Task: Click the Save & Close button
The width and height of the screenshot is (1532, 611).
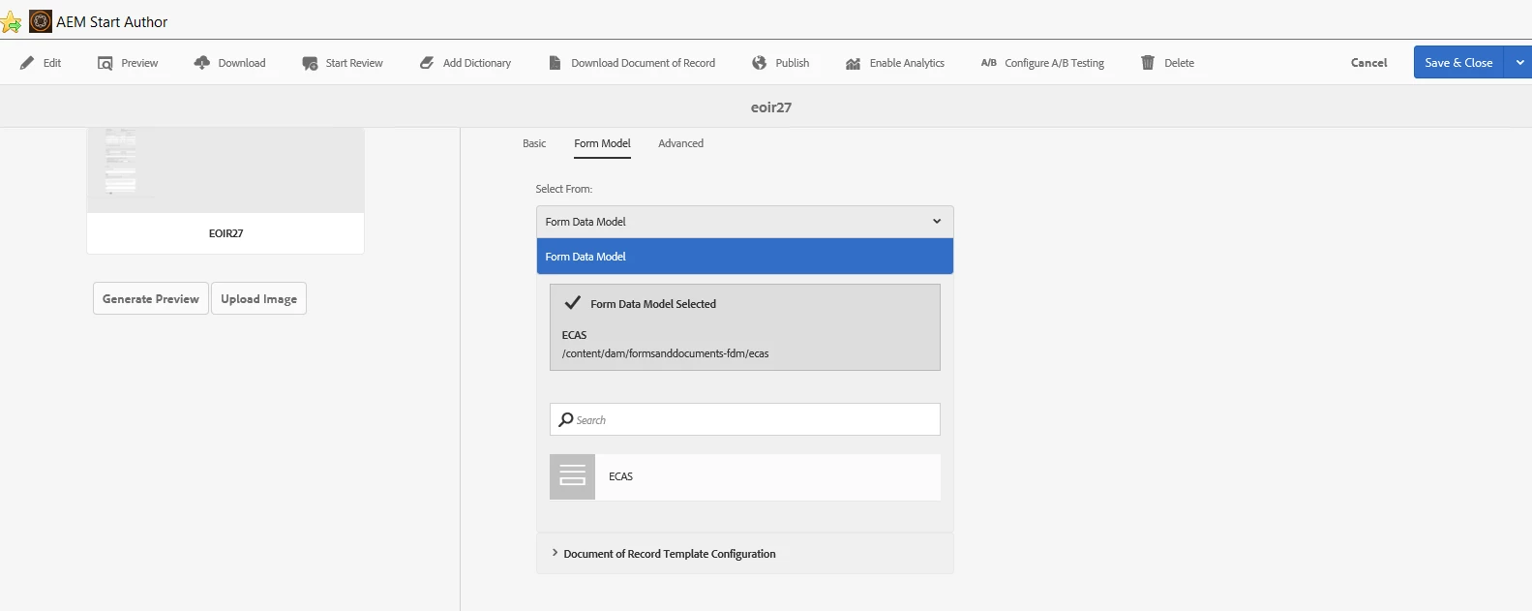Action: pos(1458,63)
